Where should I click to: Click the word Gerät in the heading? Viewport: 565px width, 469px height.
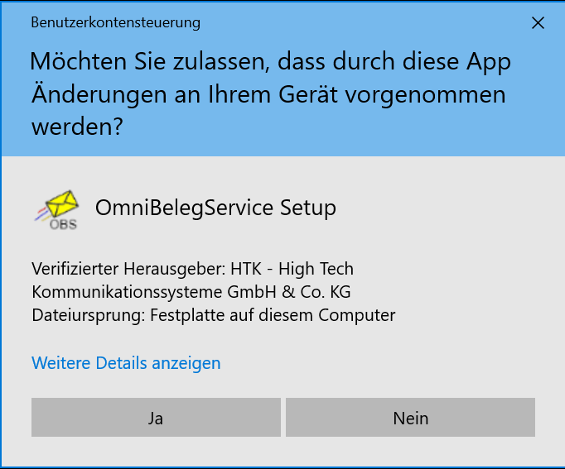(308, 94)
